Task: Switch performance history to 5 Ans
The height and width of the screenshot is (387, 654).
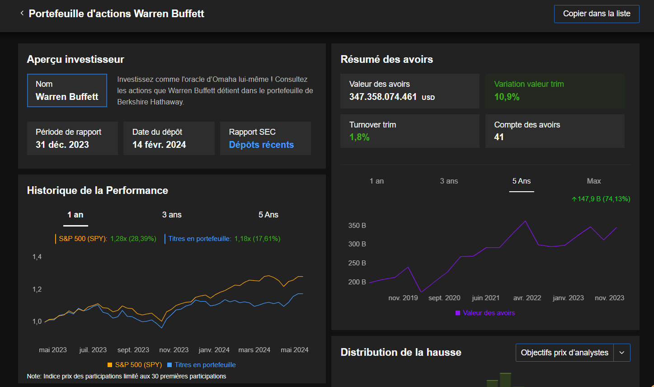Action: (x=268, y=215)
